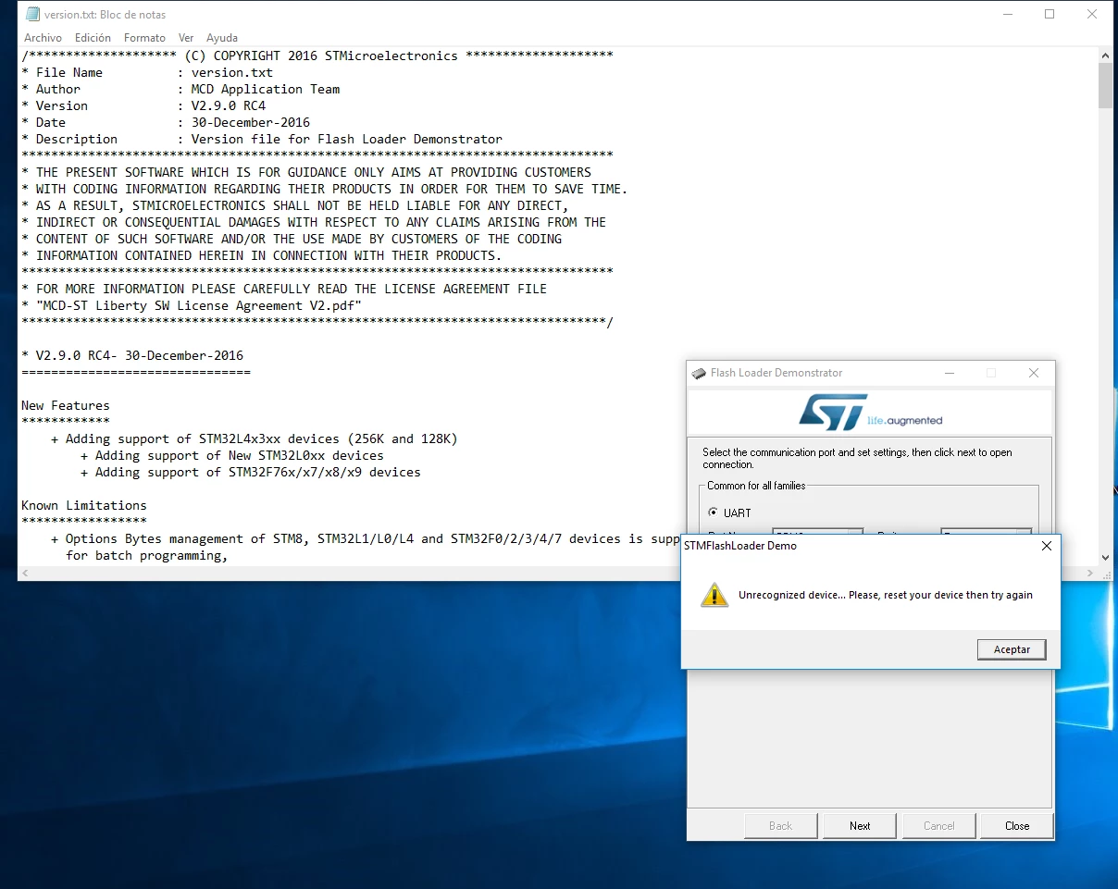
Task: Click Notepad's horizontal scrollbar left arrow
Action: tap(25, 574)
